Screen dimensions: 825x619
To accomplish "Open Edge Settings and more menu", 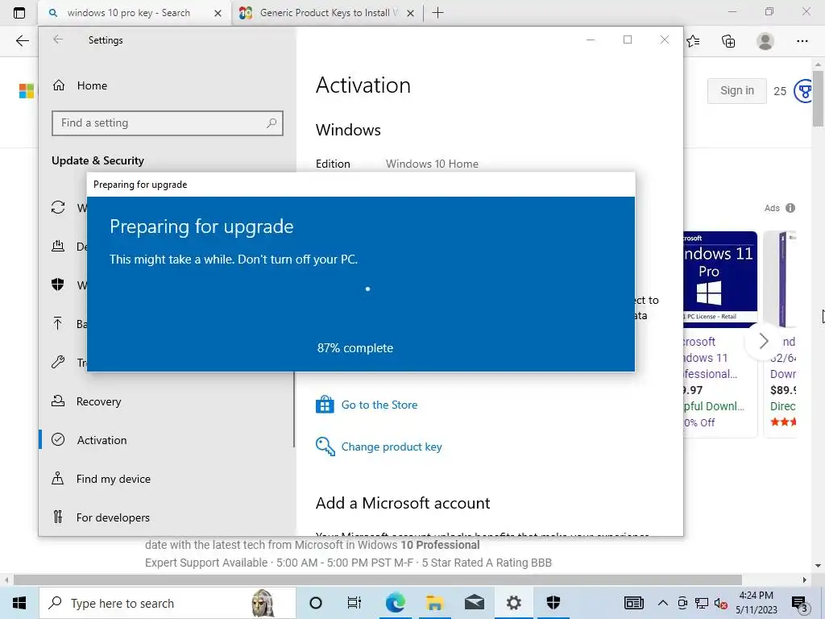I will 802,41.
